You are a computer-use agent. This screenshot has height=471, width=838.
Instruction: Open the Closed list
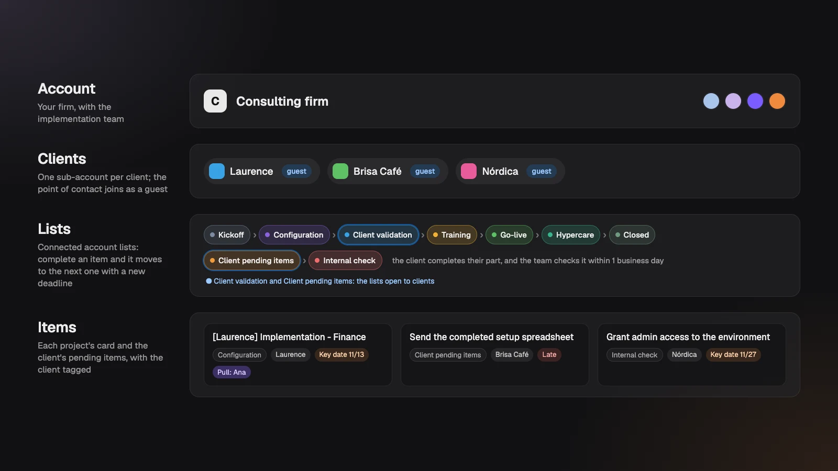[x=632, y=235]
